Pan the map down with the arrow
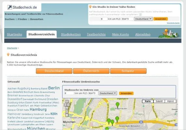 pyautogui.click(x=67, y=108)
